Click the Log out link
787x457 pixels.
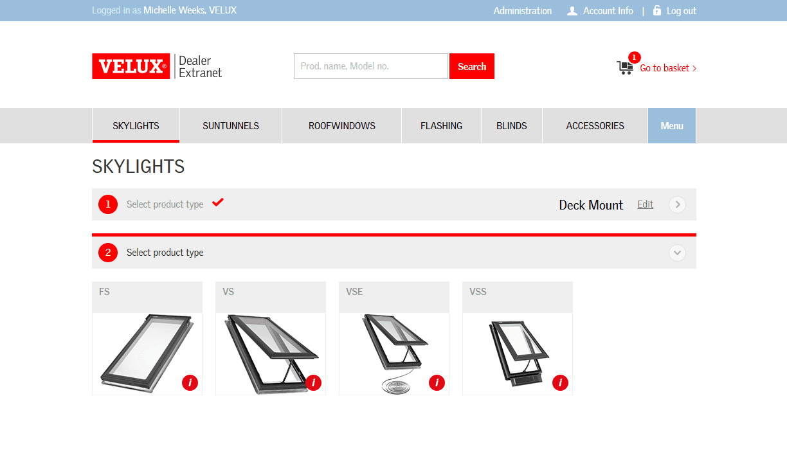682,11
